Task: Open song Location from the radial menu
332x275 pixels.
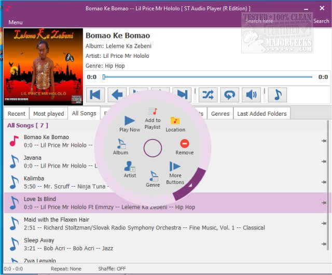Action: pos(175,124)
